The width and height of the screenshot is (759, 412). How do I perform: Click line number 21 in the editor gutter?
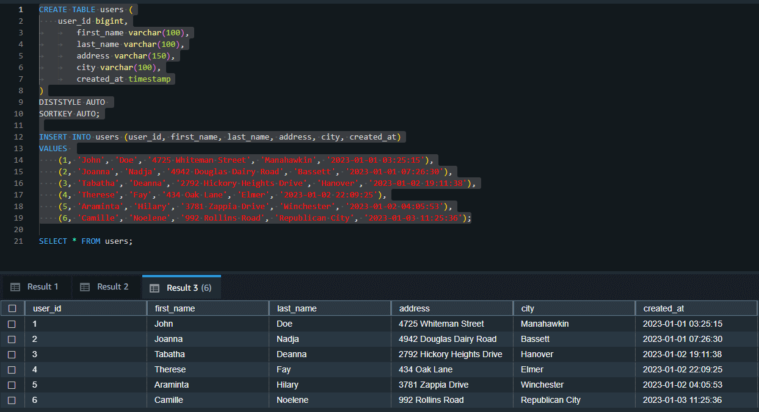[18, 241]
